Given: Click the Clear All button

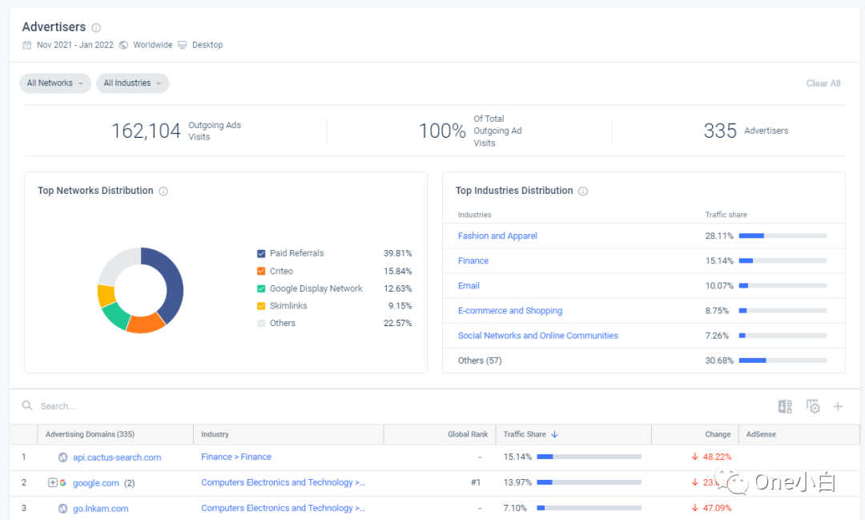Looking at the screenshot, I should coord(823,83).
